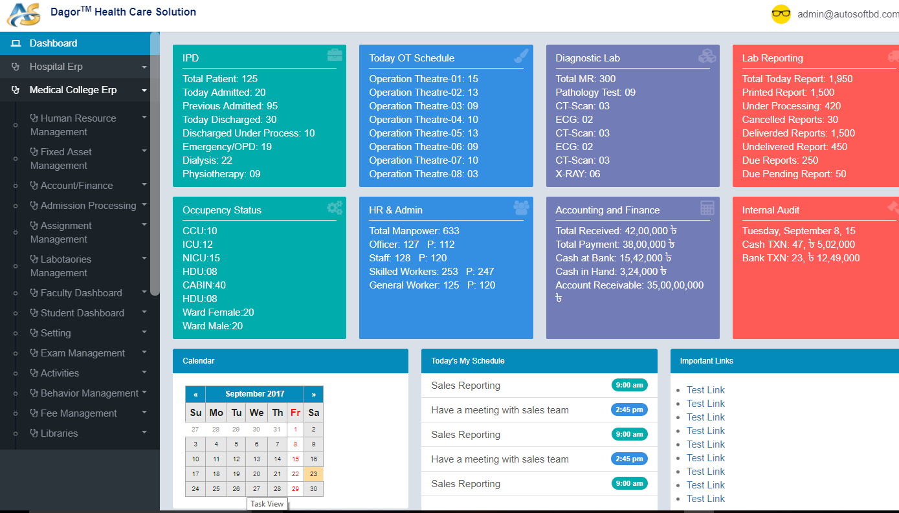Screen dimensions: 899x513
Task: Go to previous month in calendar
Action: click(195, 394)
